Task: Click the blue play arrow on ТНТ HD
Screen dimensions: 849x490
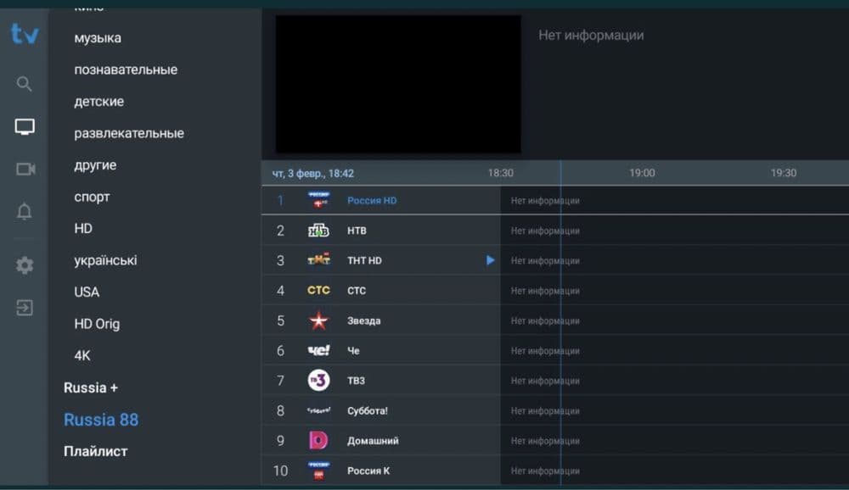Action: point(490,260)
